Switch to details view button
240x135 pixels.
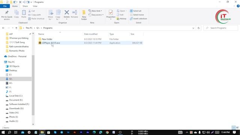pyautogui.click(x=234, y=127)
